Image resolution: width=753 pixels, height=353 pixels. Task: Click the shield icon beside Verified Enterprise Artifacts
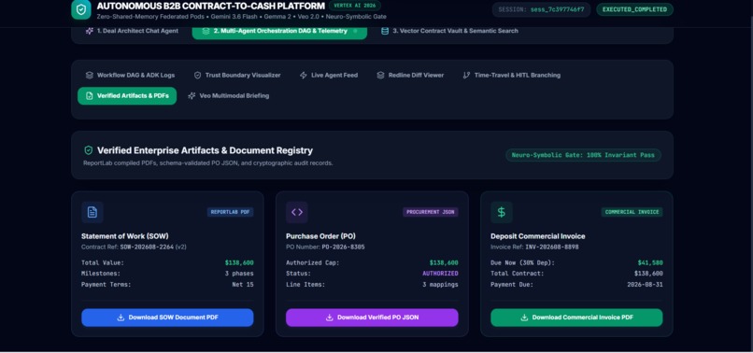coord(89,150)
